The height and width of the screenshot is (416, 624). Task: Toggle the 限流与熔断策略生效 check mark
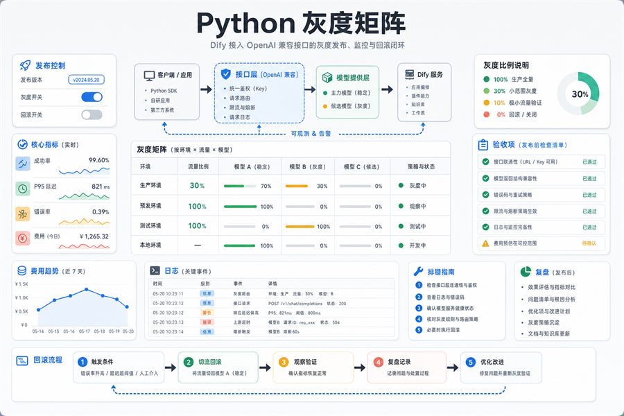485,211
